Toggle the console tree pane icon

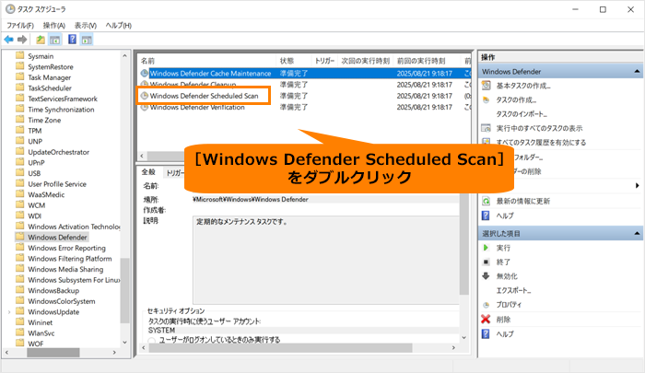54,40
